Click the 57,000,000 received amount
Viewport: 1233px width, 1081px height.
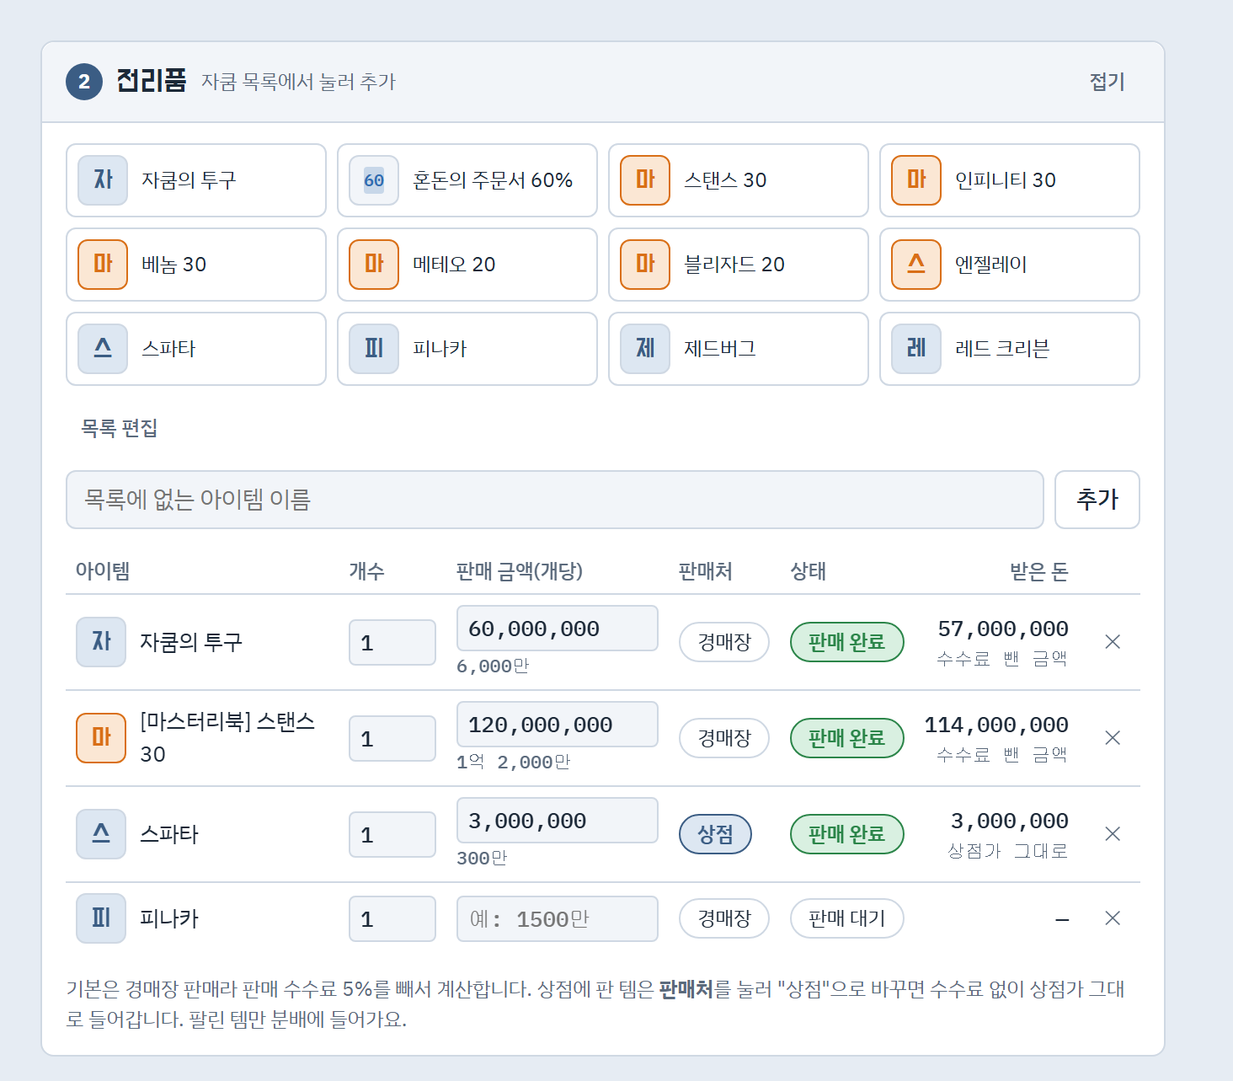[x=1003, y=629]
